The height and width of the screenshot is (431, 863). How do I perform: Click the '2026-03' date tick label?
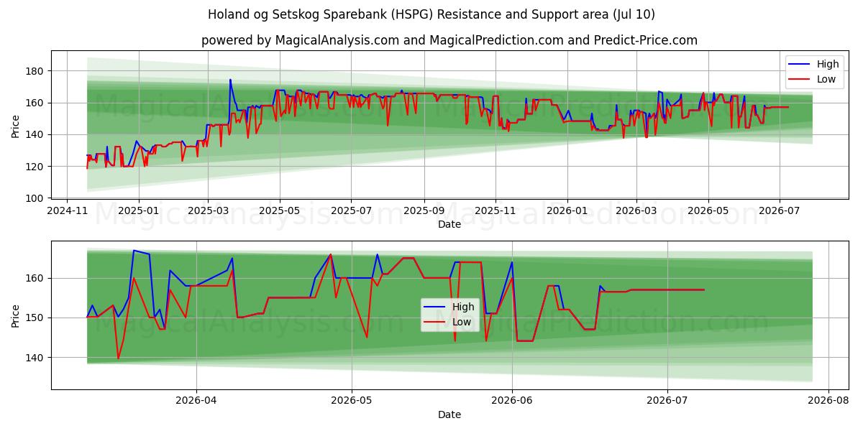tap(636, 211)
